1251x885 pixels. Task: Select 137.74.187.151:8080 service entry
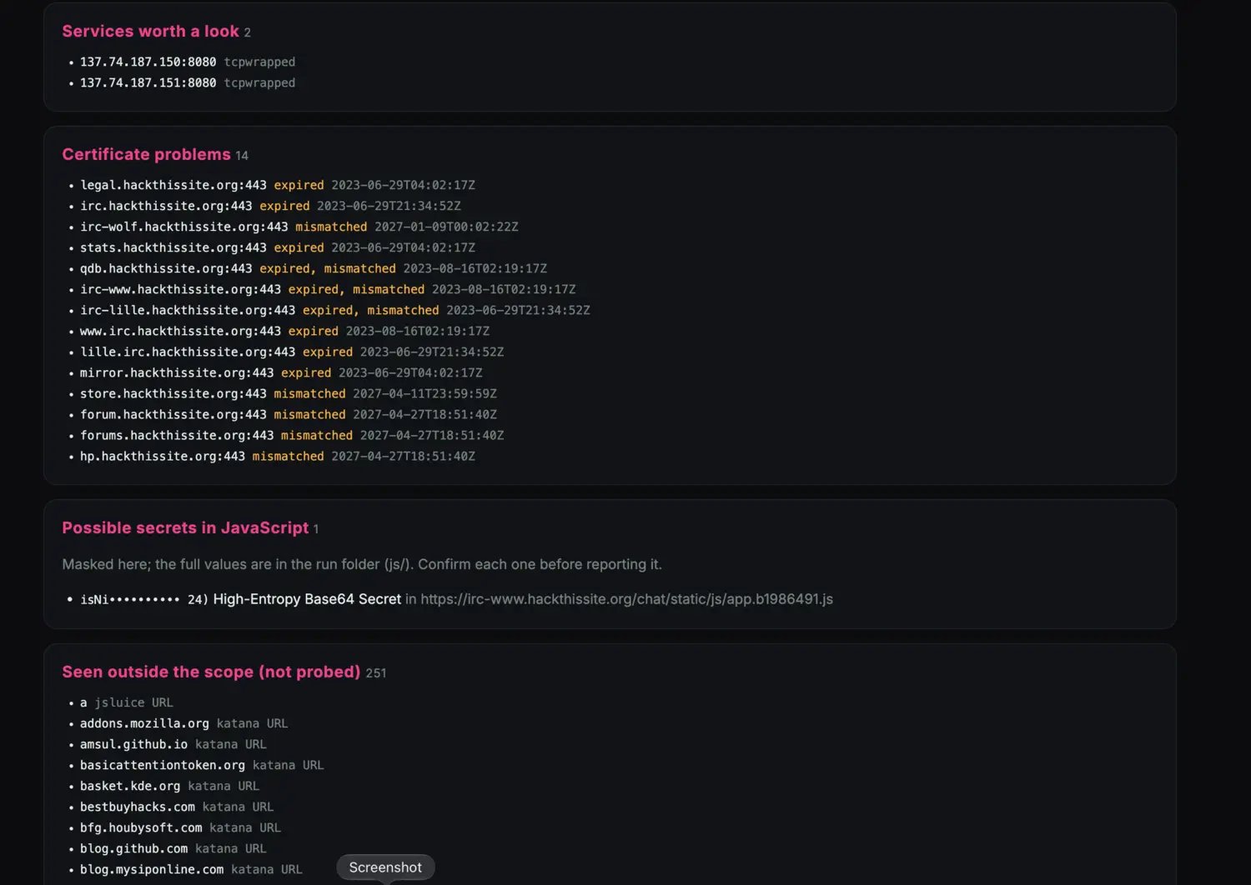click(188, 82)
